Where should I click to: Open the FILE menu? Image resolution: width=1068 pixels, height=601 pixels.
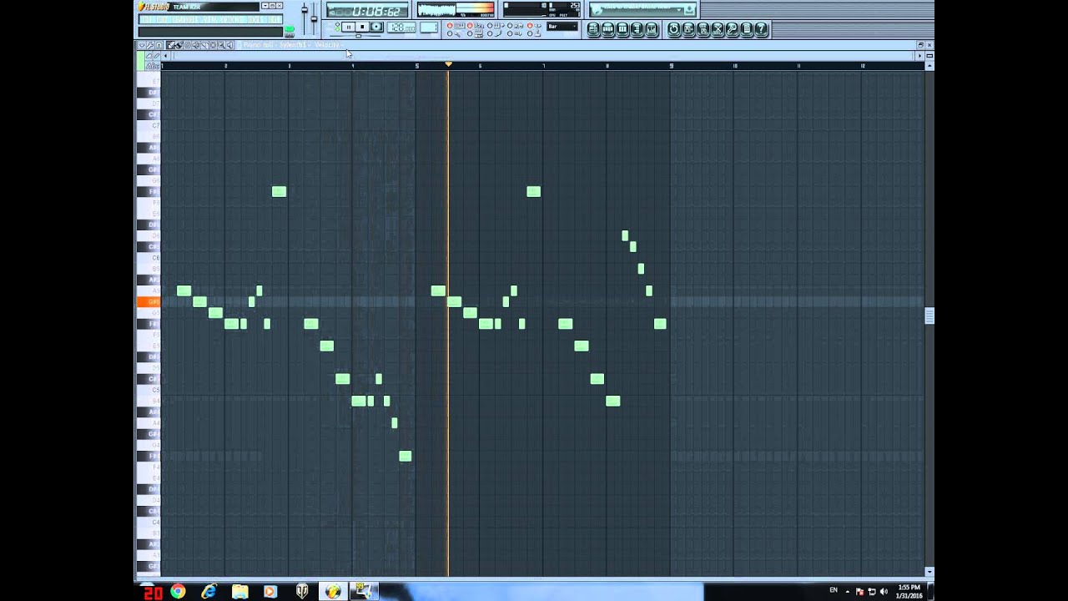tap(145, 19)
